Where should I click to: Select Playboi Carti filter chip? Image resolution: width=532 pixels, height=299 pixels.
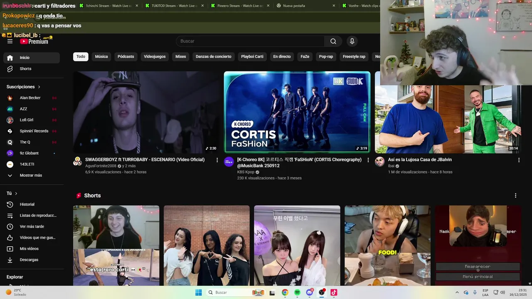click(x=252, y=56)
